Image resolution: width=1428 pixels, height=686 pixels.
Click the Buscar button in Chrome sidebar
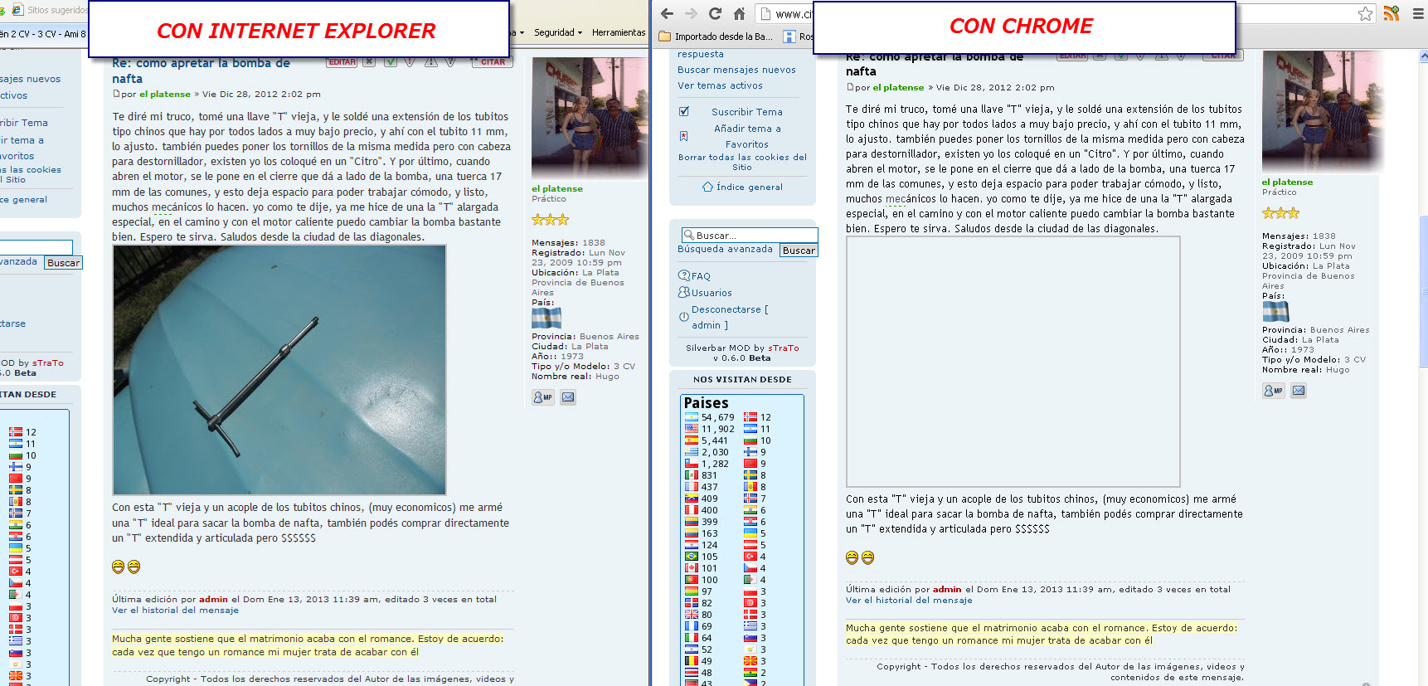pyautogui.click(x=799, y=250)
